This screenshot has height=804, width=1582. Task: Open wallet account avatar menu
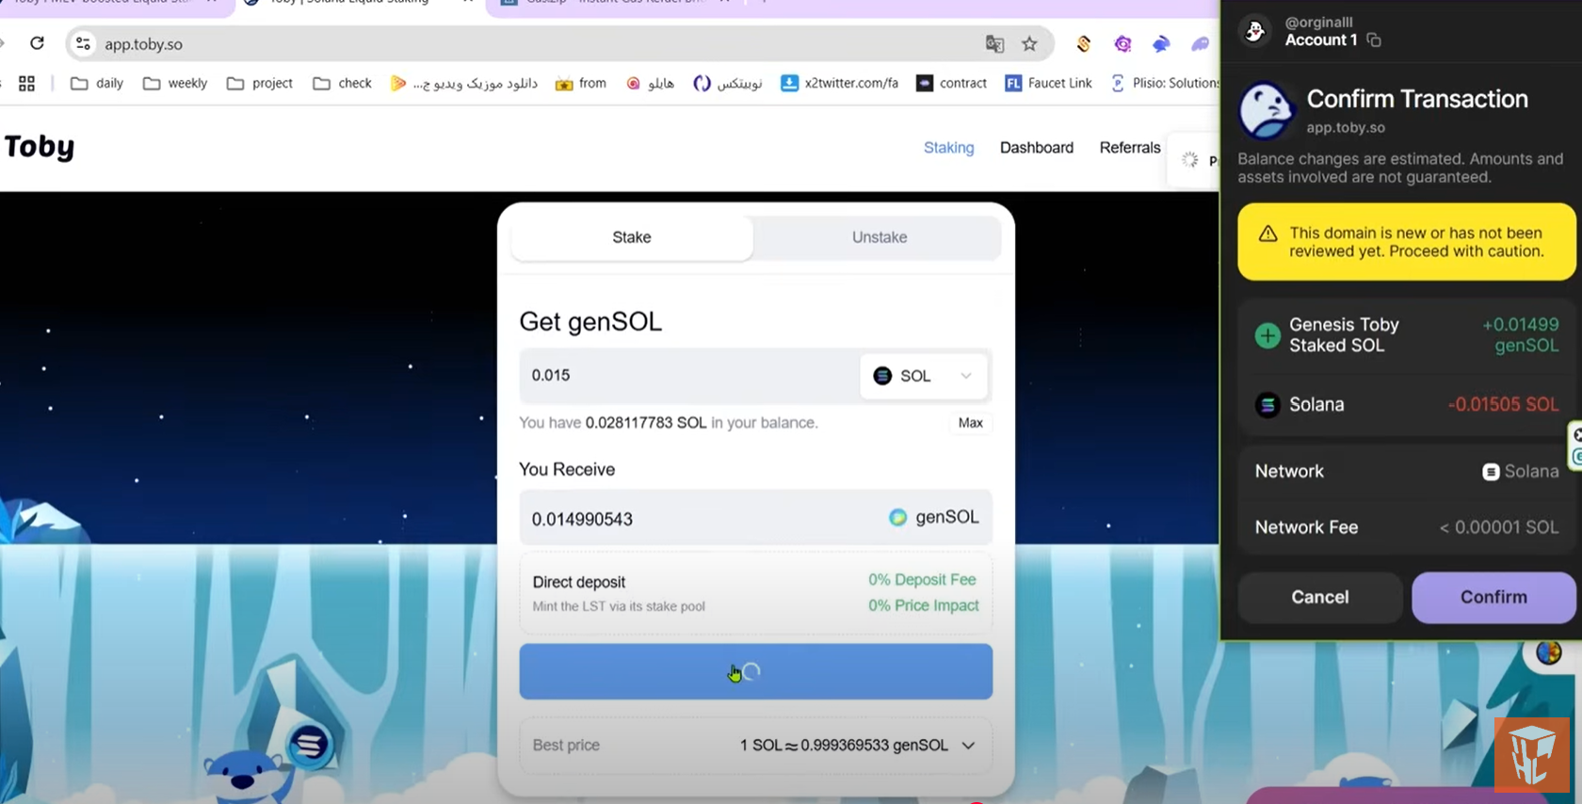click(x=1254, y=31)
